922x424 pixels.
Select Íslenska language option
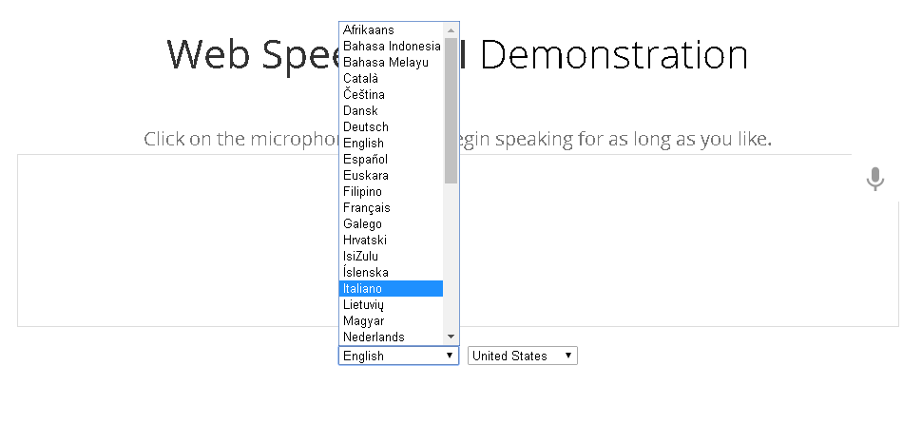click(391, 272)
